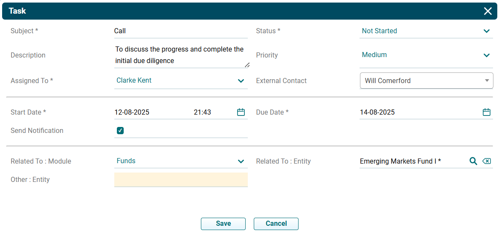Viewport: 499px width, 239px height.
Task: Click the Other Entity input field
Action: (x=180, y=180)
